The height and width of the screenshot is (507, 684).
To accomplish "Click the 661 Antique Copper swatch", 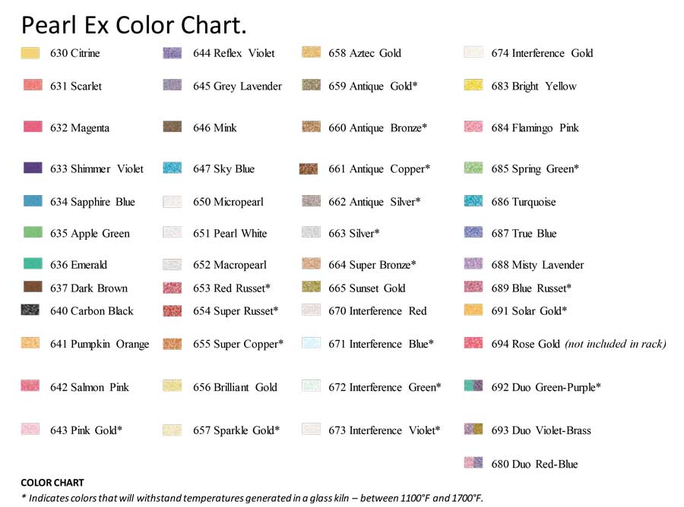I will click(309, 168).
